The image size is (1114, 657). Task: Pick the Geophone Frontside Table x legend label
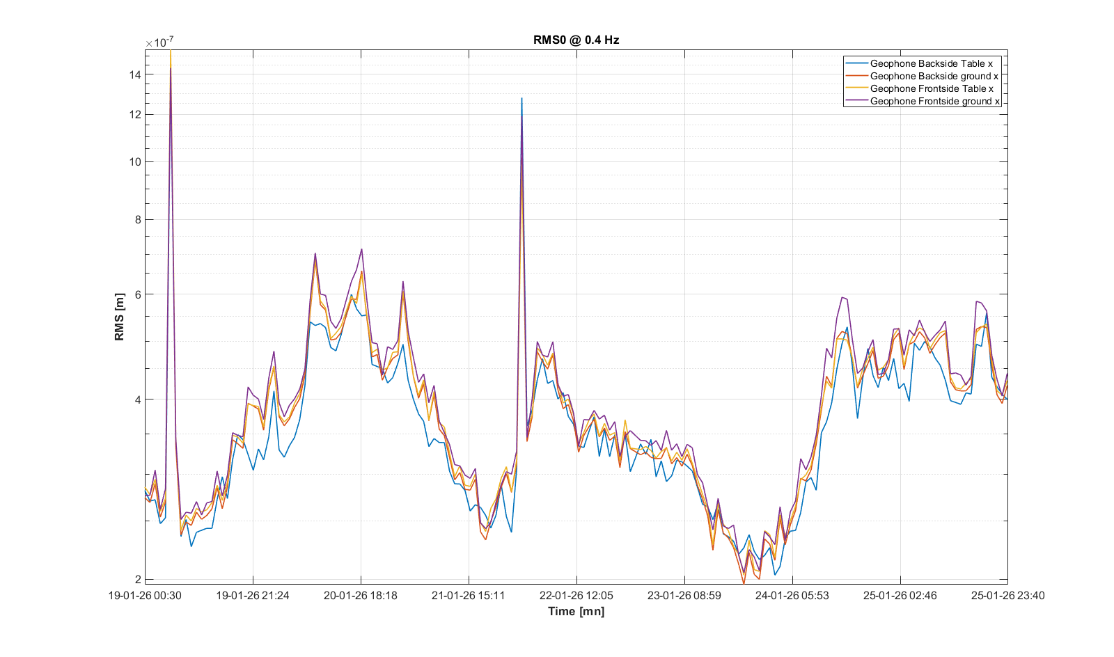click(x=932, y=88)
